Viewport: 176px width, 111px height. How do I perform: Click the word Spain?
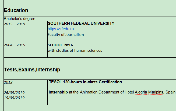[x=171, y=92]
